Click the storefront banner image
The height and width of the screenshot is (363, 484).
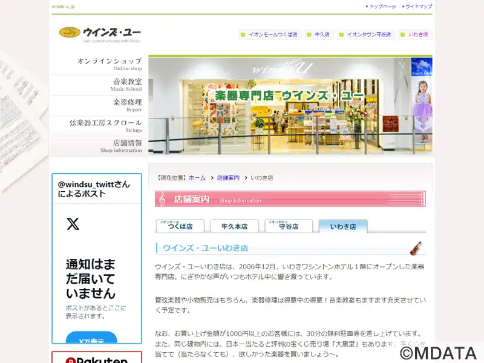click(x=290, y=106)
